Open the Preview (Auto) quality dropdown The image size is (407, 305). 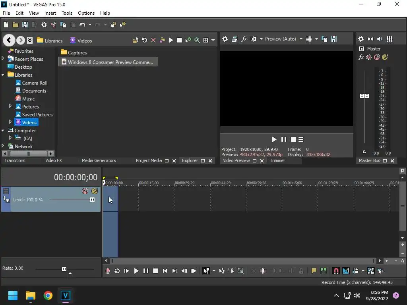pyautogui.click(x=301, y=39)
